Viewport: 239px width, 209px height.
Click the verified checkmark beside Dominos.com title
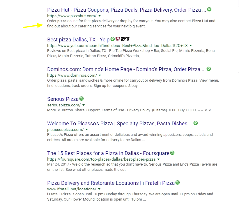(209, 69)
